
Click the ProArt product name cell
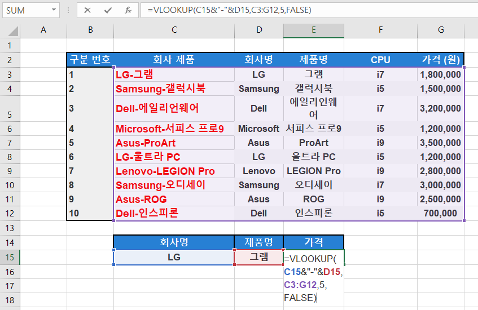(314, 143)
